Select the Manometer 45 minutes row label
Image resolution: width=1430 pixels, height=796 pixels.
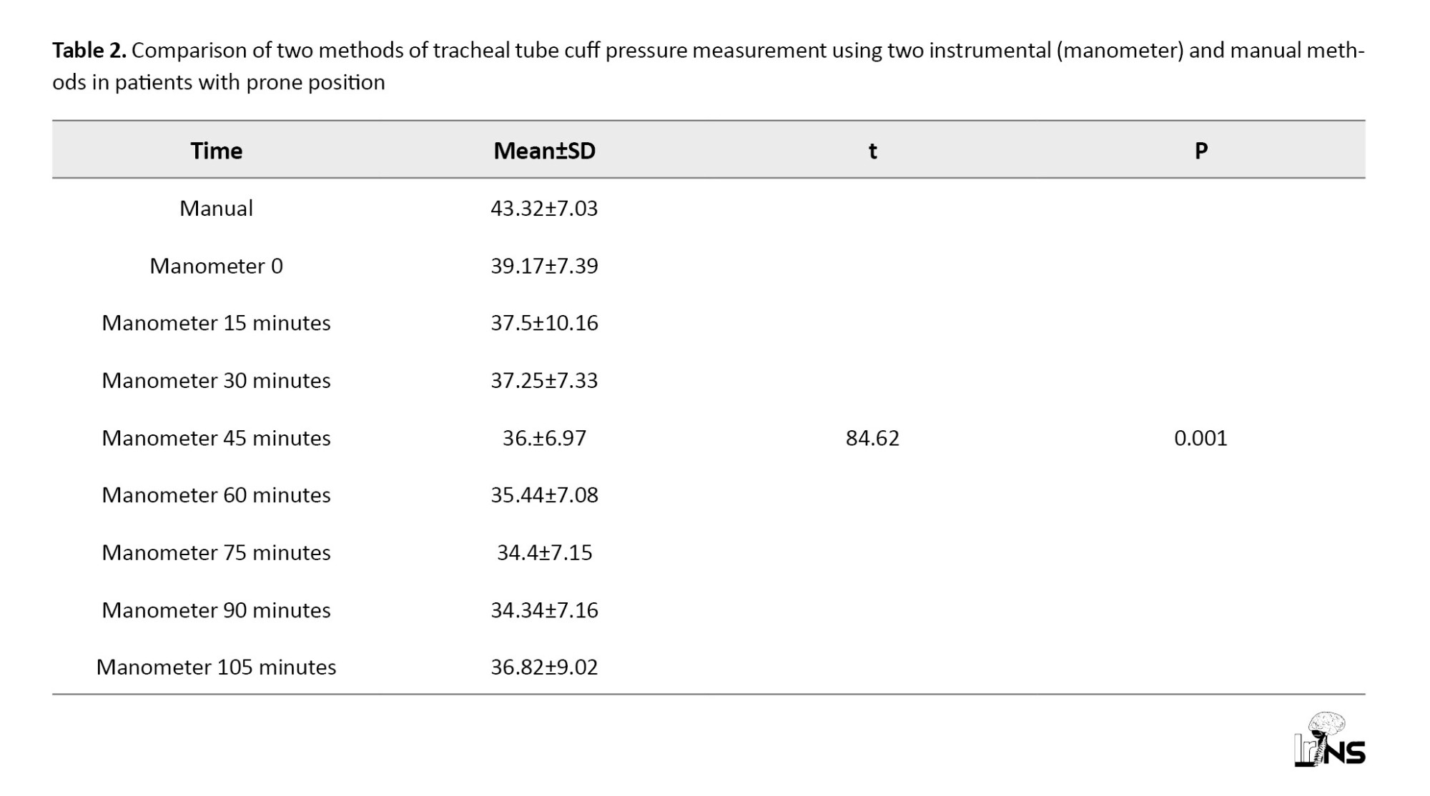(x=216, y=438)
